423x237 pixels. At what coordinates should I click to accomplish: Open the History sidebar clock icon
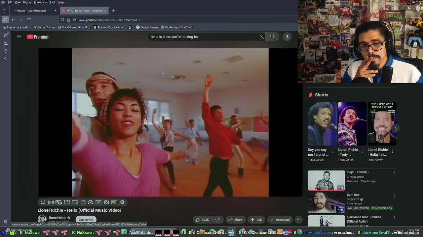(6, 51)
